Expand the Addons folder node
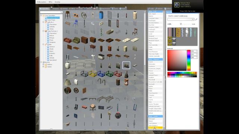239x134 pixels. tap(43, 64)
